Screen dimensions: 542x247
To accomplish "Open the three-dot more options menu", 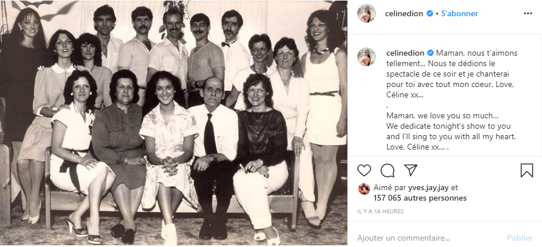I will pyautogui.click(x=528, y=13).
